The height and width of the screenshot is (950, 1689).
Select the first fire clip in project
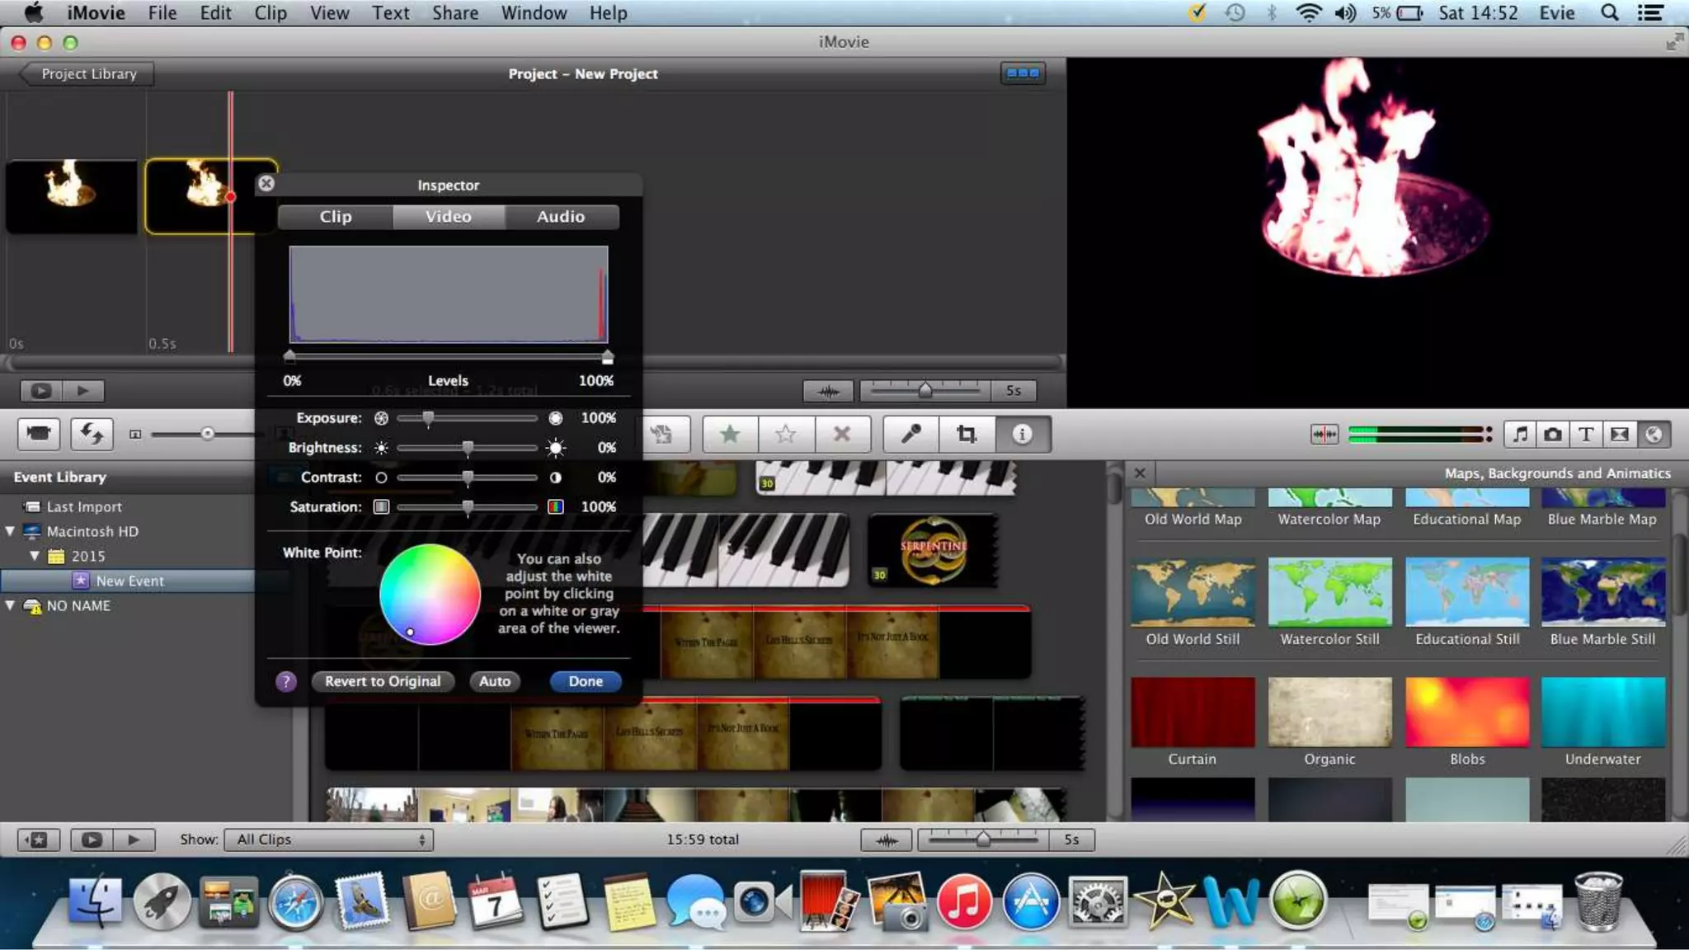[72, 196]
